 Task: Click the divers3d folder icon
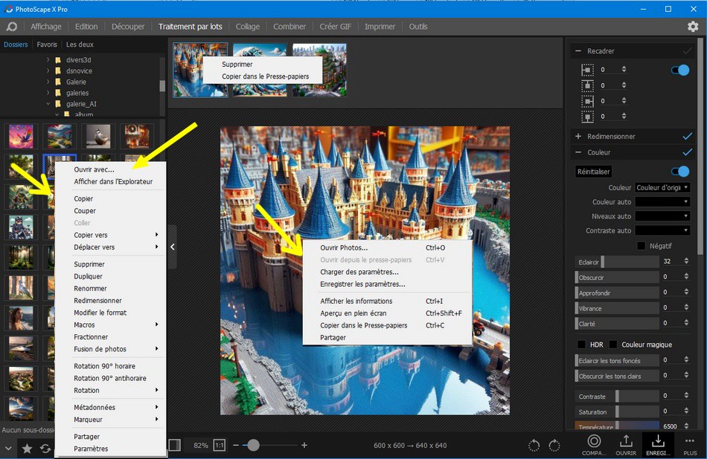tap(58, 60)
